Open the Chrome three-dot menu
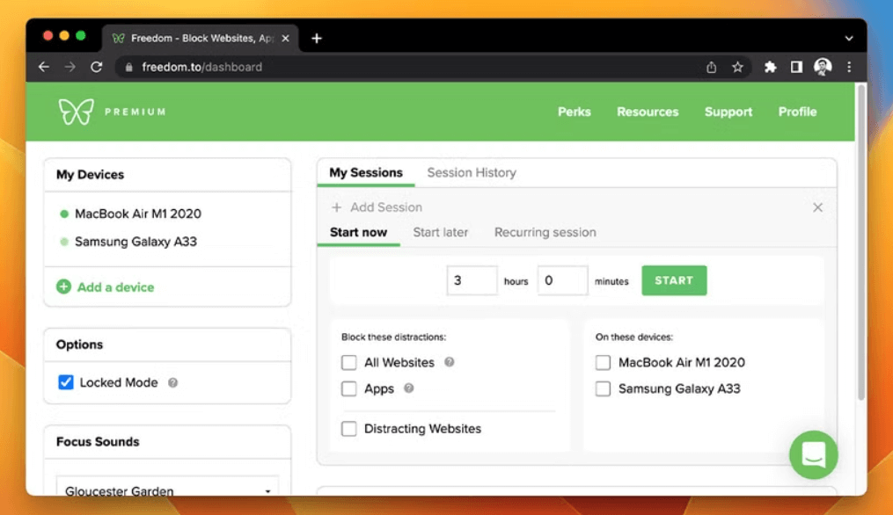Screen dimensions: 893x515 849,67
